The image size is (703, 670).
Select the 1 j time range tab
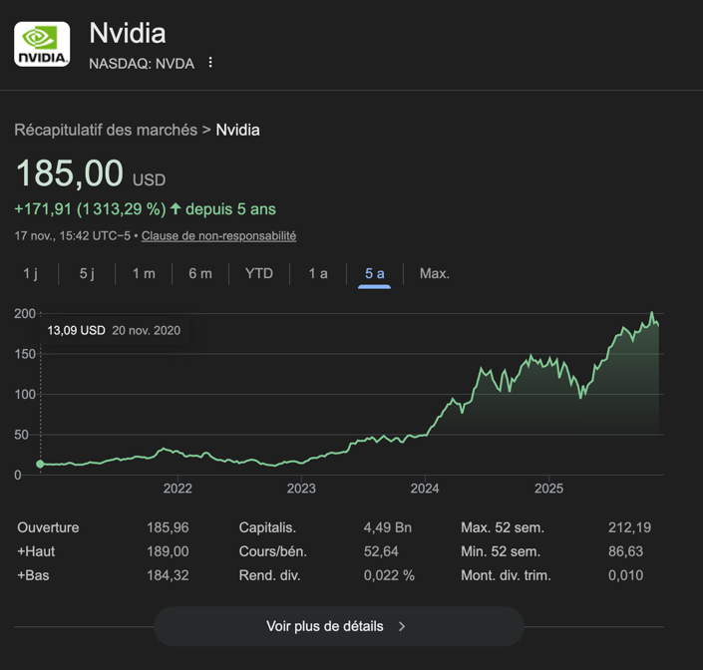(x=31, y=273)
